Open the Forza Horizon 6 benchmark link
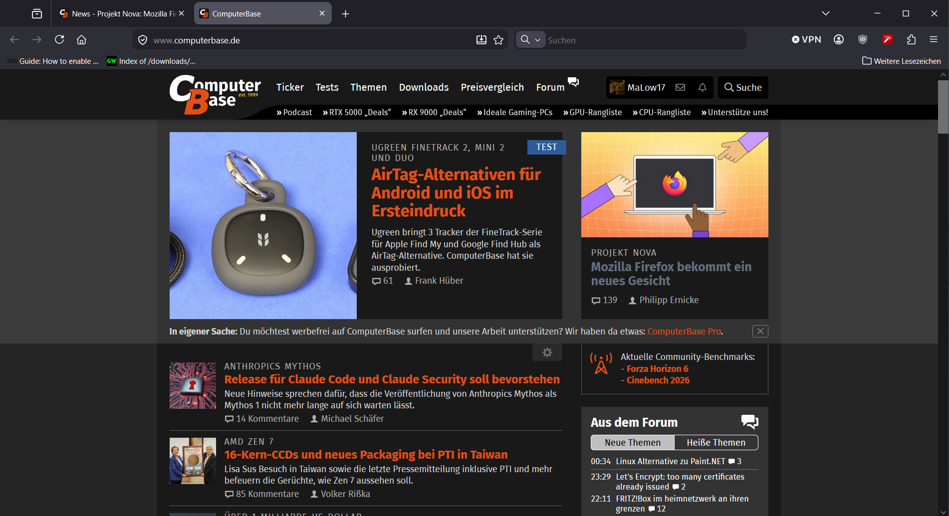 (658, 368)
